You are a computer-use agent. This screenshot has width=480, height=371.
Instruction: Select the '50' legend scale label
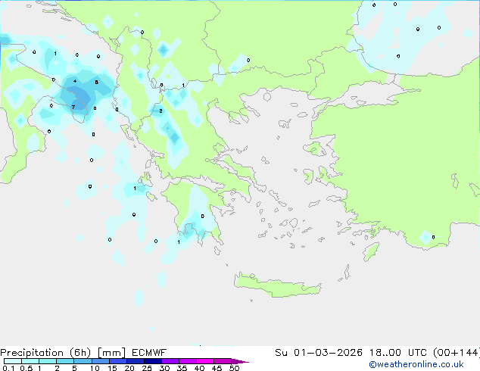[x=234, y=368]
